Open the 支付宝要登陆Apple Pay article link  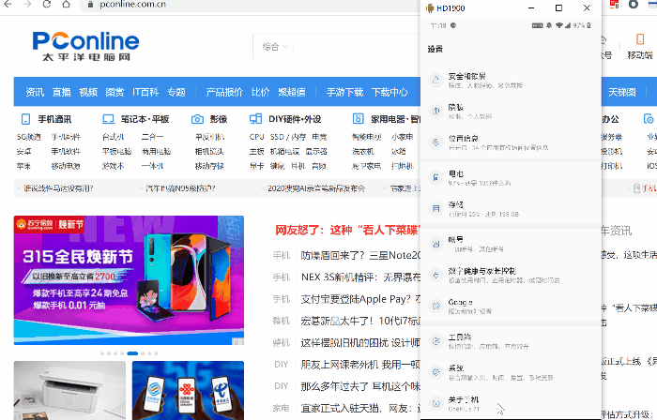[x=360, y=299]
